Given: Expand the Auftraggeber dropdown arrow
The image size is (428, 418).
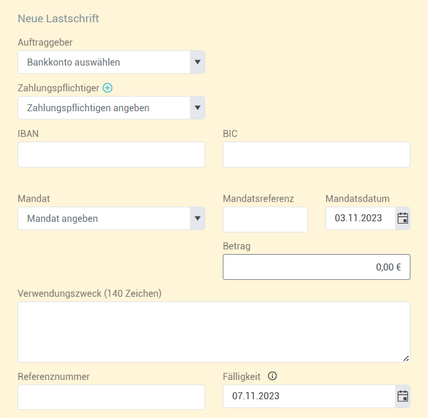Looking at the screenshot, I should pyautogui.click(x=198, y=62).
